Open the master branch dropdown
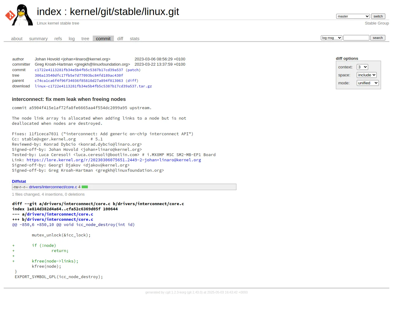Viewport: 393px width, 314px height. (353, 16)
